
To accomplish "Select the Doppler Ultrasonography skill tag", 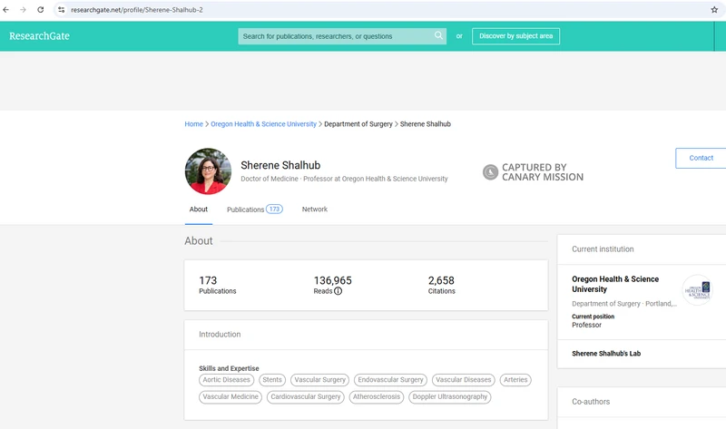I will click(x=450, y=397).
